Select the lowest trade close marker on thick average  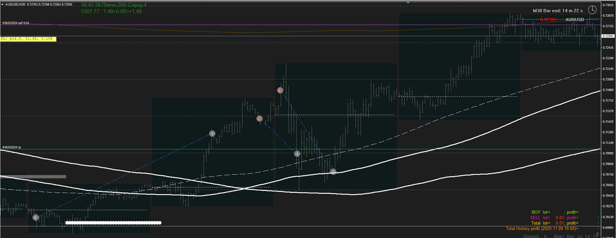click(x=333, y=171)
